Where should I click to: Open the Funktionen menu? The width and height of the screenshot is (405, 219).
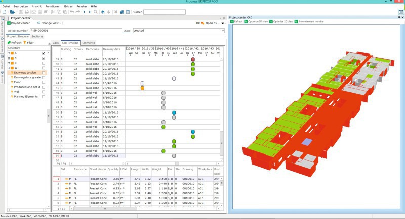[53, 6]
